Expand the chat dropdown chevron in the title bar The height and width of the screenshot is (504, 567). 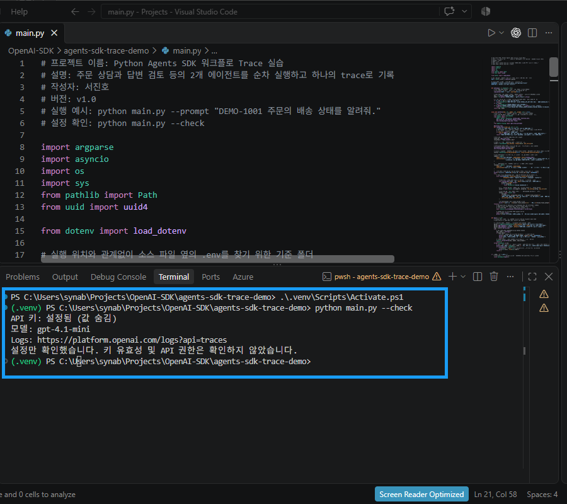(465, 11)
